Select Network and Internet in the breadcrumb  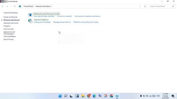coord(43,6)
